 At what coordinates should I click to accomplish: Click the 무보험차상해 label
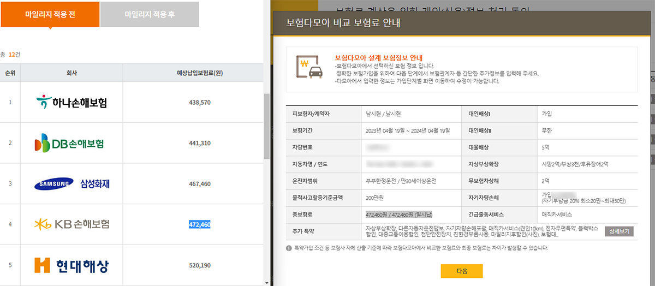click(483, 180)
